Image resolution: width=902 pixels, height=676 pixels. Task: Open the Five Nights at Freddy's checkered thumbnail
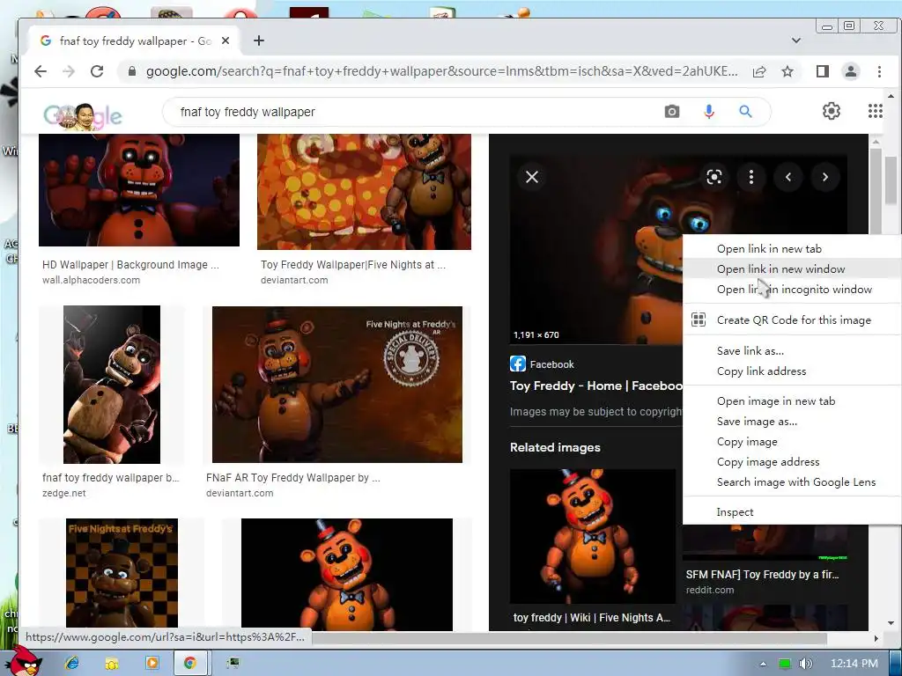122,573
